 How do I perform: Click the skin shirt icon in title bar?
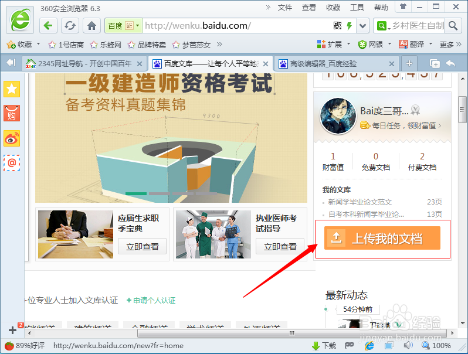click(x=403, y=6)
